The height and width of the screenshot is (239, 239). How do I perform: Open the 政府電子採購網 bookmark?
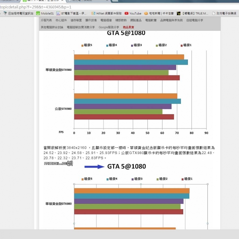pos(224,13)
